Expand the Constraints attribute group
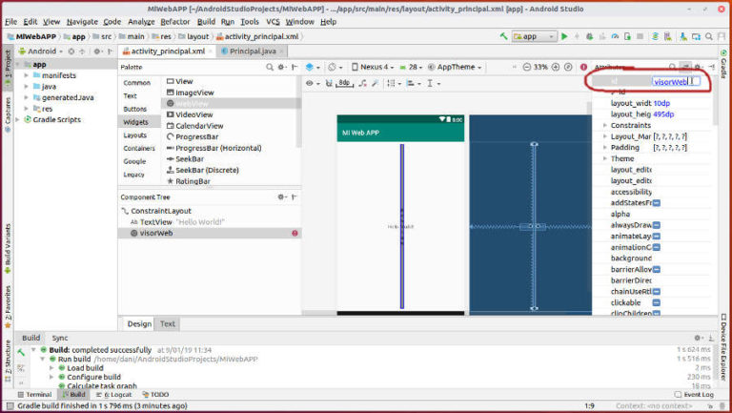Viewport: 732px width, 413px height. tap(605, 125)
